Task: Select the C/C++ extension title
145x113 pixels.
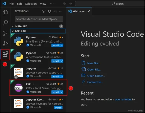Action: [30, 84]
